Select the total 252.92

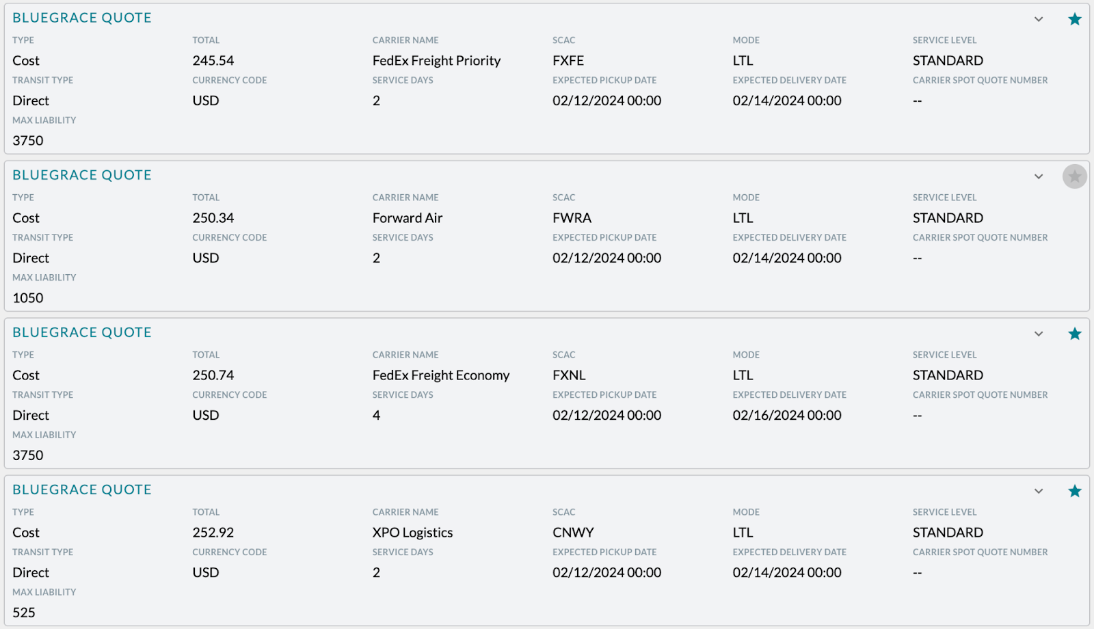tap(213, 533)
